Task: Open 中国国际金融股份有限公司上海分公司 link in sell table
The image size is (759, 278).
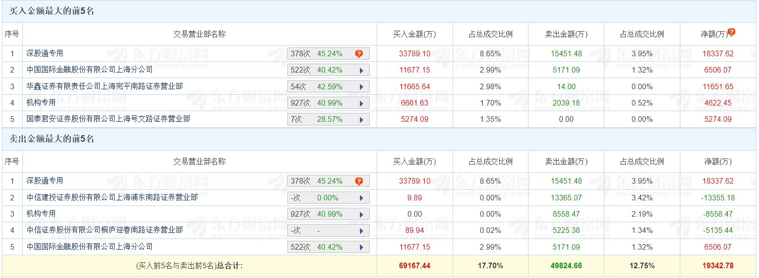Action: tap(89, 247)
